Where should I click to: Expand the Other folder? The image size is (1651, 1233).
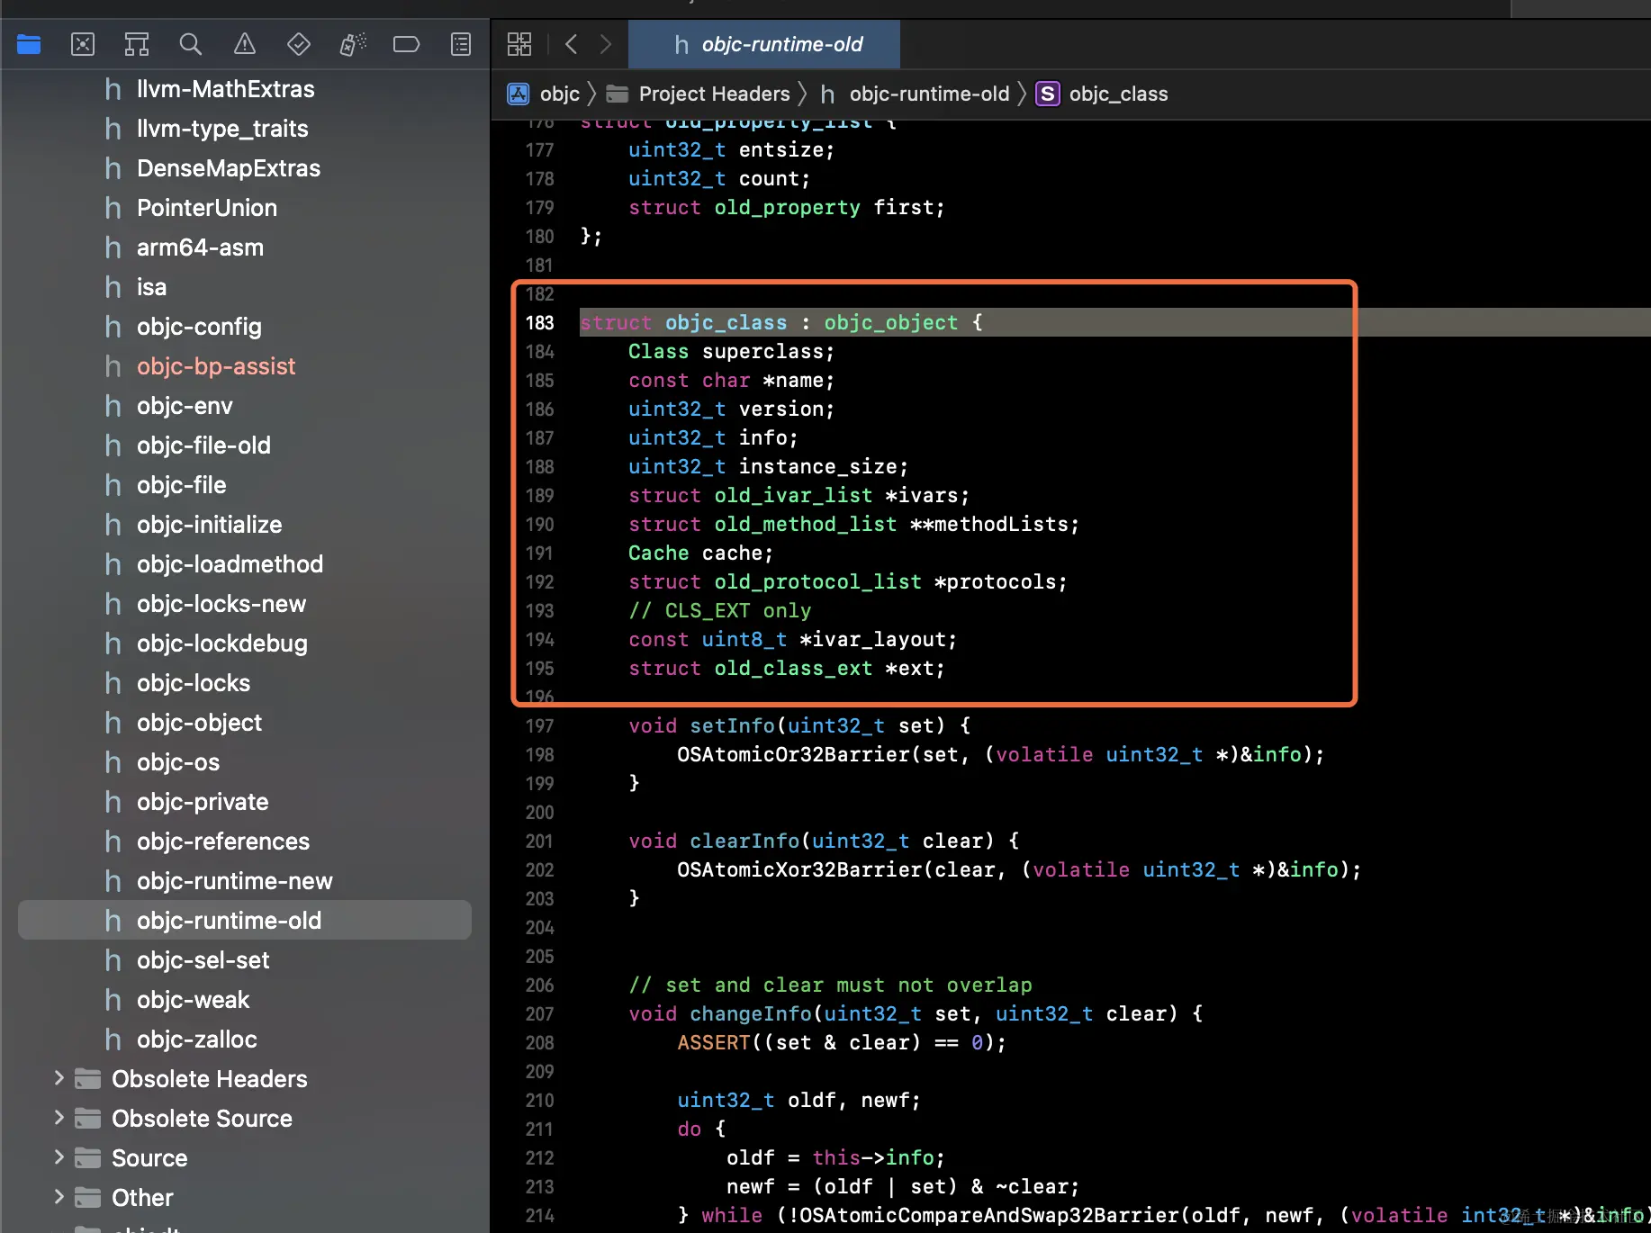tap(59, 1197)
